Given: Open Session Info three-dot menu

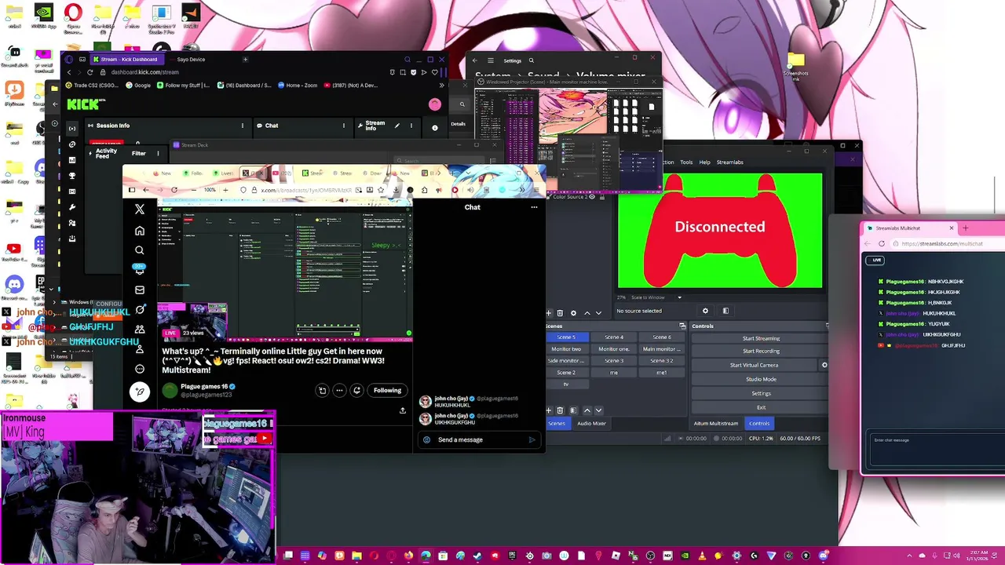Looking at the screenshot, I should [x=243, y=126].
